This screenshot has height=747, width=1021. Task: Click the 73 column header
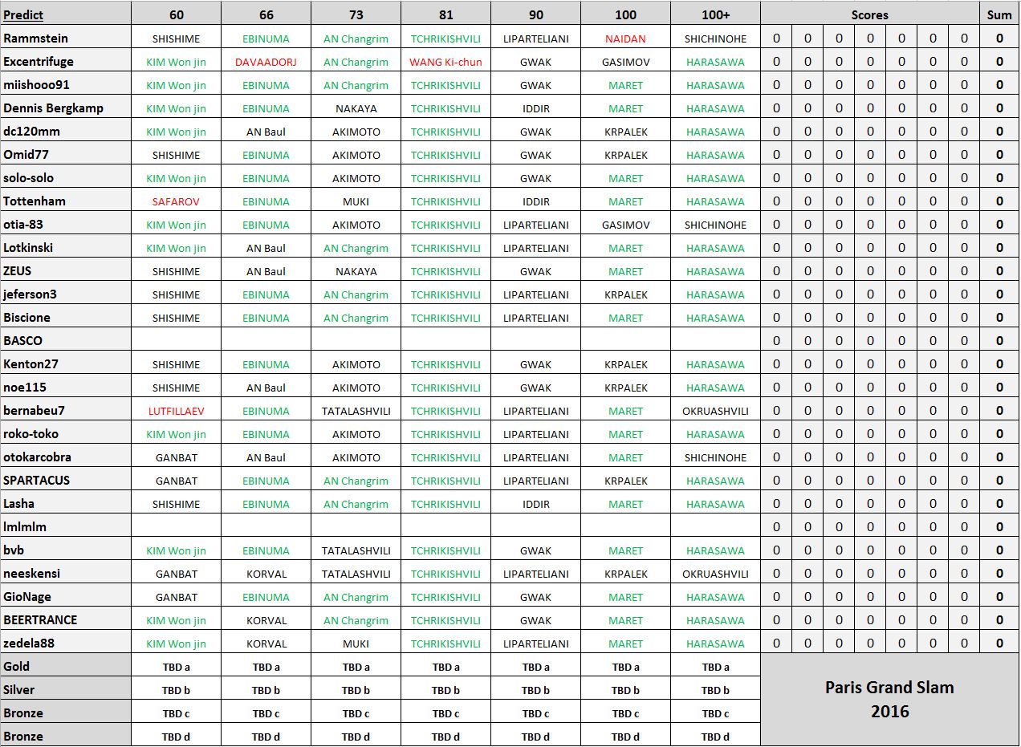[356, 14]
